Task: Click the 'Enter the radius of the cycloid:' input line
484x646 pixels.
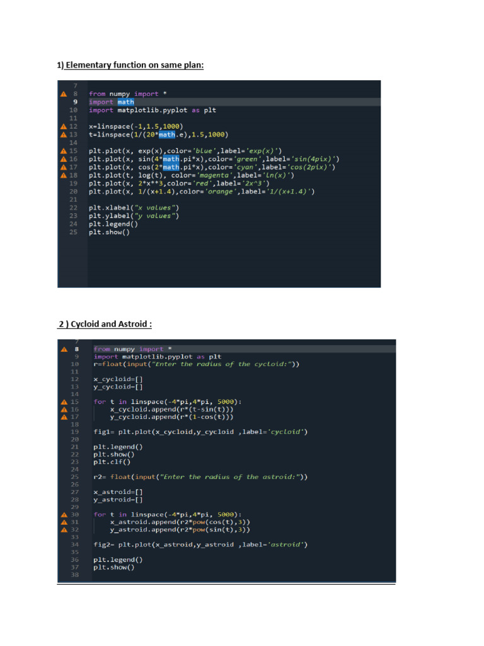Action: (197, 364)
